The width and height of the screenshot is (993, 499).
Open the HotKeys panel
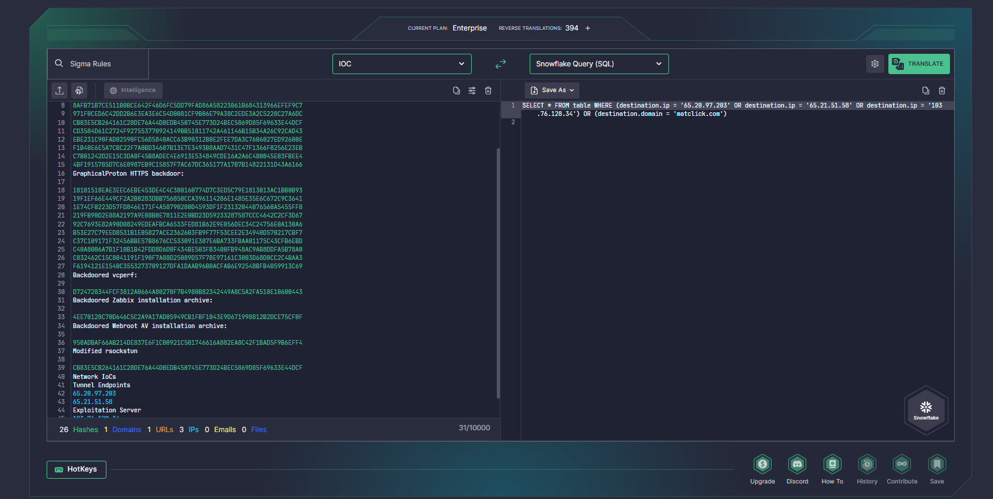(77, 469)
